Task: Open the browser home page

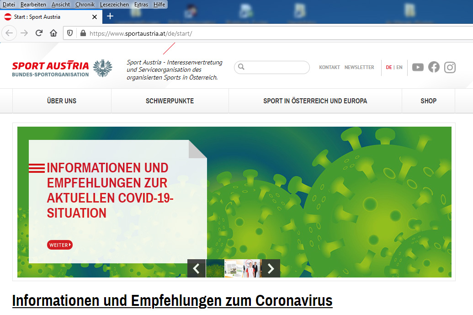Action: click(x=53, y=33)
